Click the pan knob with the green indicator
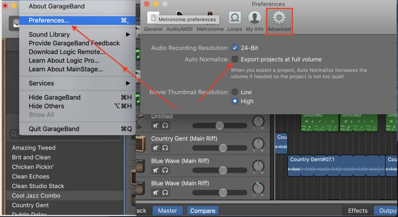398x217 pixels. click(258, 188)
